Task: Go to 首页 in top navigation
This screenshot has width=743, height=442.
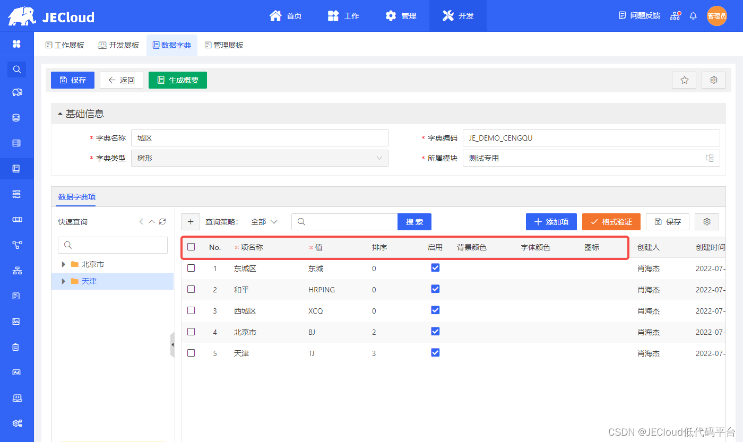Action: [x=286, y=16]
